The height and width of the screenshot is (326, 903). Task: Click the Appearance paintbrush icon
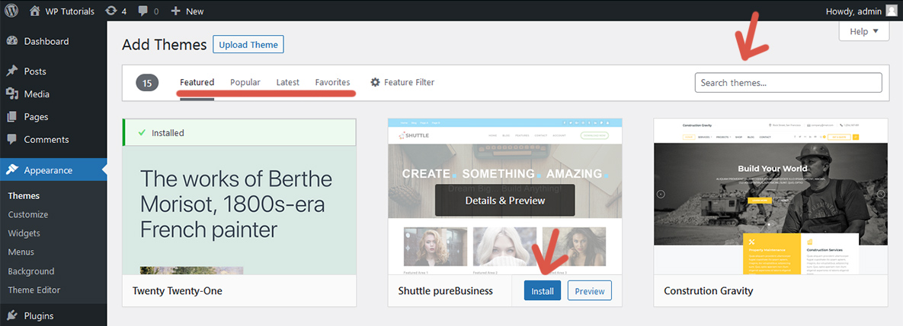(11, 170)
